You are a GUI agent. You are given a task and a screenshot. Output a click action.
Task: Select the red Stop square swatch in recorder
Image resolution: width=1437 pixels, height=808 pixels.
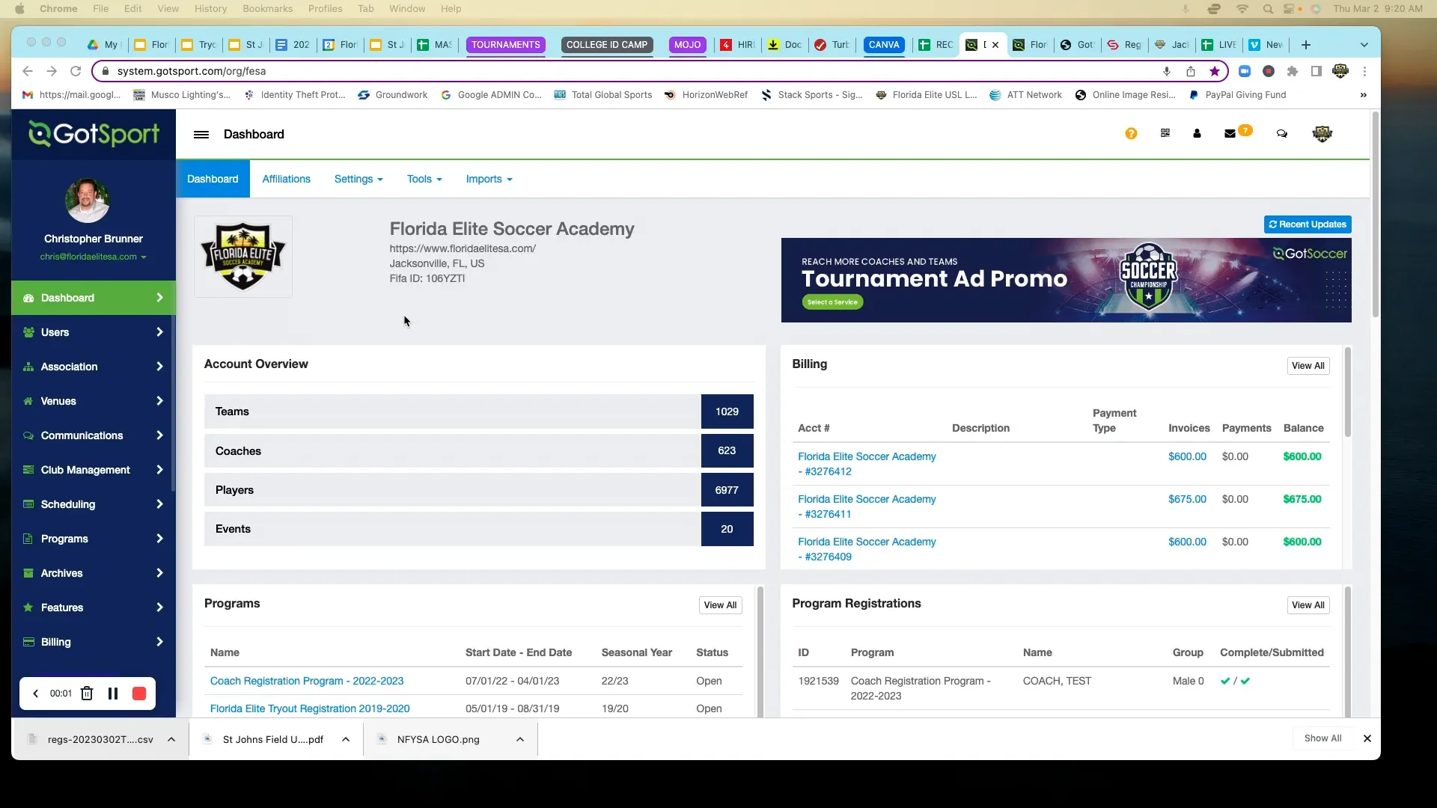pyautogui.click(x=139, y=694)
